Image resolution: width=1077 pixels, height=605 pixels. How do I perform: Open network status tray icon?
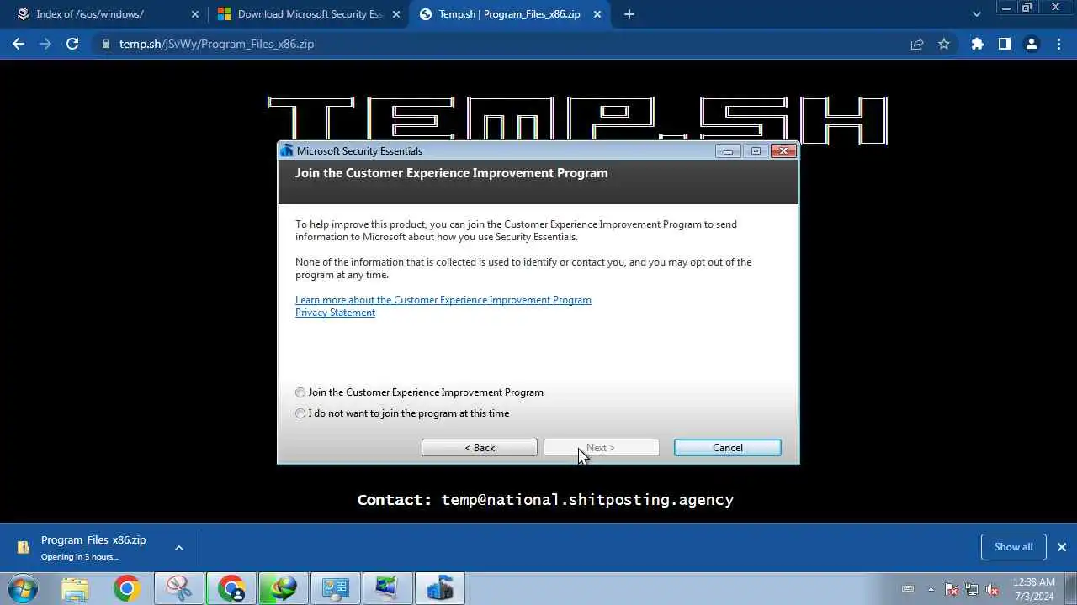click(x=972, y=589)
